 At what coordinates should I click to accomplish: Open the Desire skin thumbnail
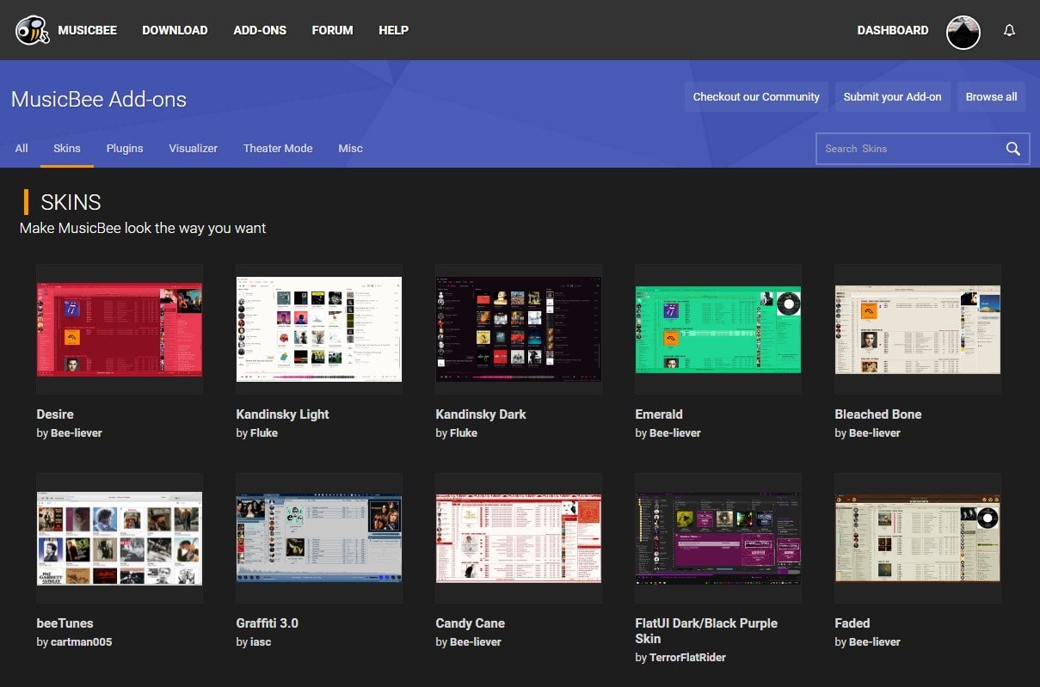pyautogui.click(x=120, y=329)
